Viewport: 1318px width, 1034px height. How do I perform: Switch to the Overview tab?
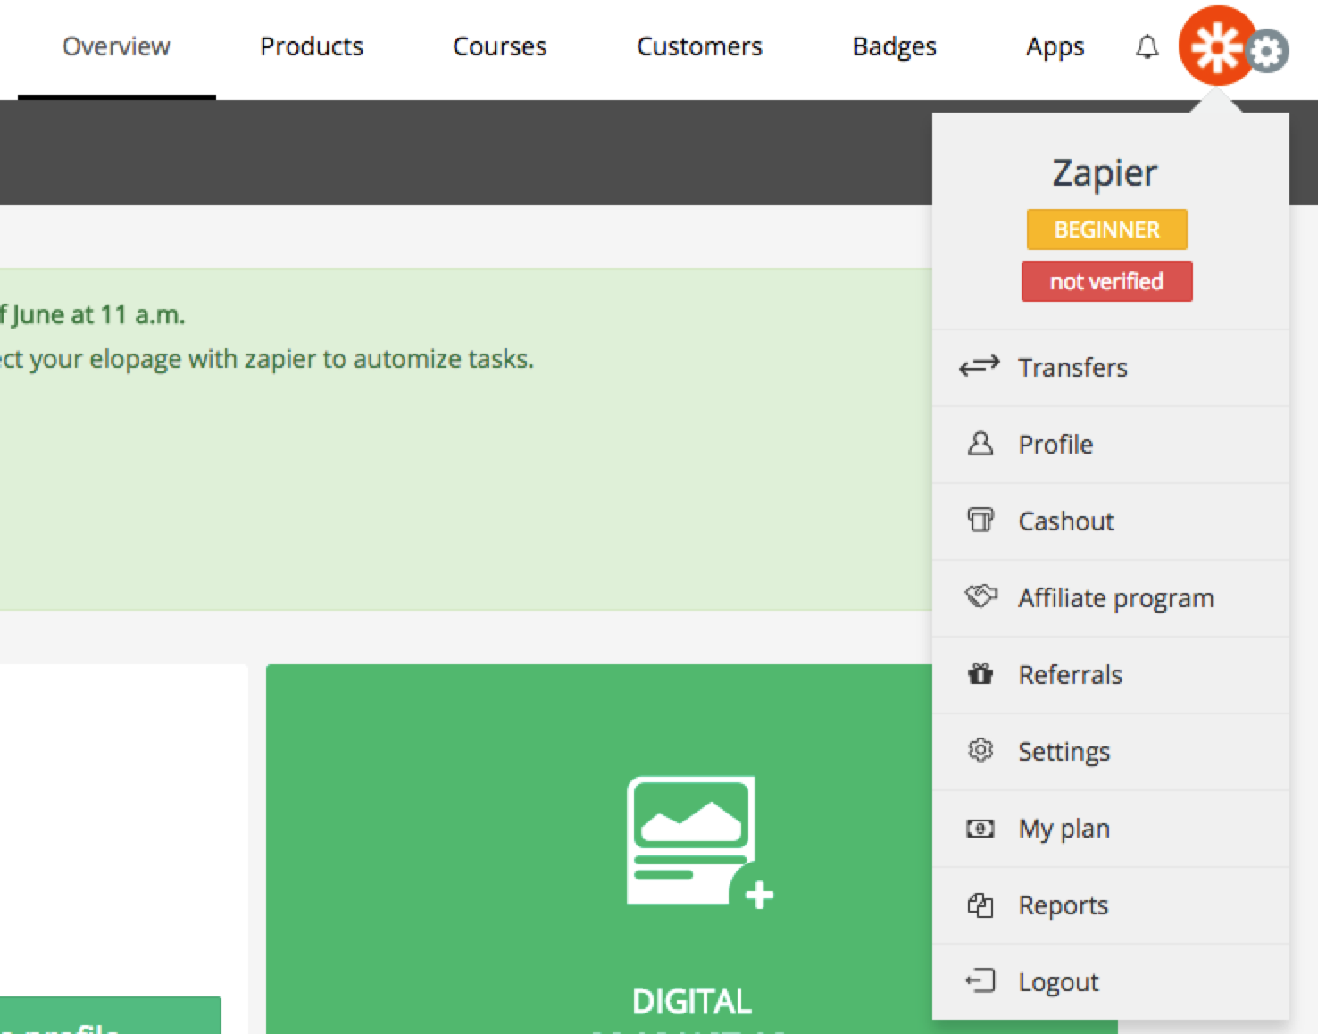[x=116, y=46]
